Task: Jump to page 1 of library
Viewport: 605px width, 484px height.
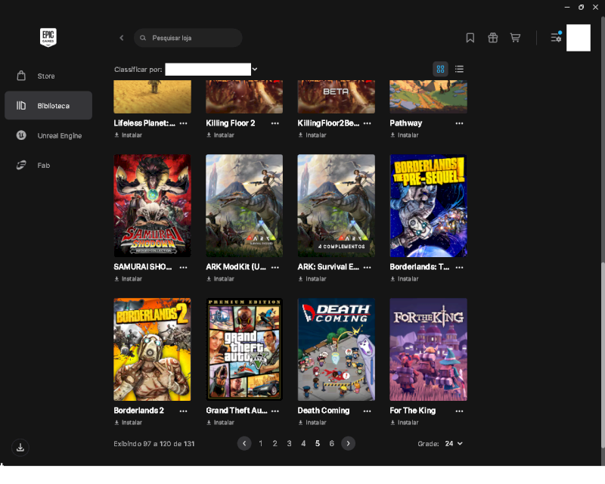Action: tap(261, 443)
